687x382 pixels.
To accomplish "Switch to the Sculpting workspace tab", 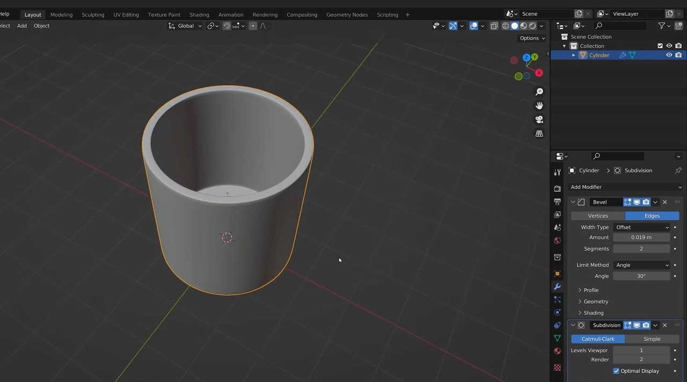I will coord(93,14).
